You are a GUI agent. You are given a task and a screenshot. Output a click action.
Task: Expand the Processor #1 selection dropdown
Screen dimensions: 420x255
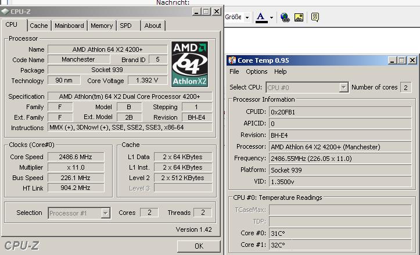(106, 213)
